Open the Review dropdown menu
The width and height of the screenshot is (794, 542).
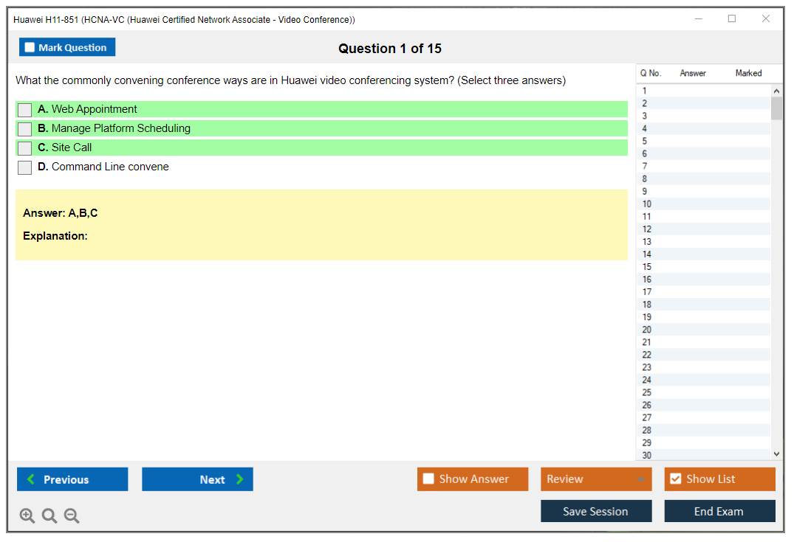click(596, 479)
